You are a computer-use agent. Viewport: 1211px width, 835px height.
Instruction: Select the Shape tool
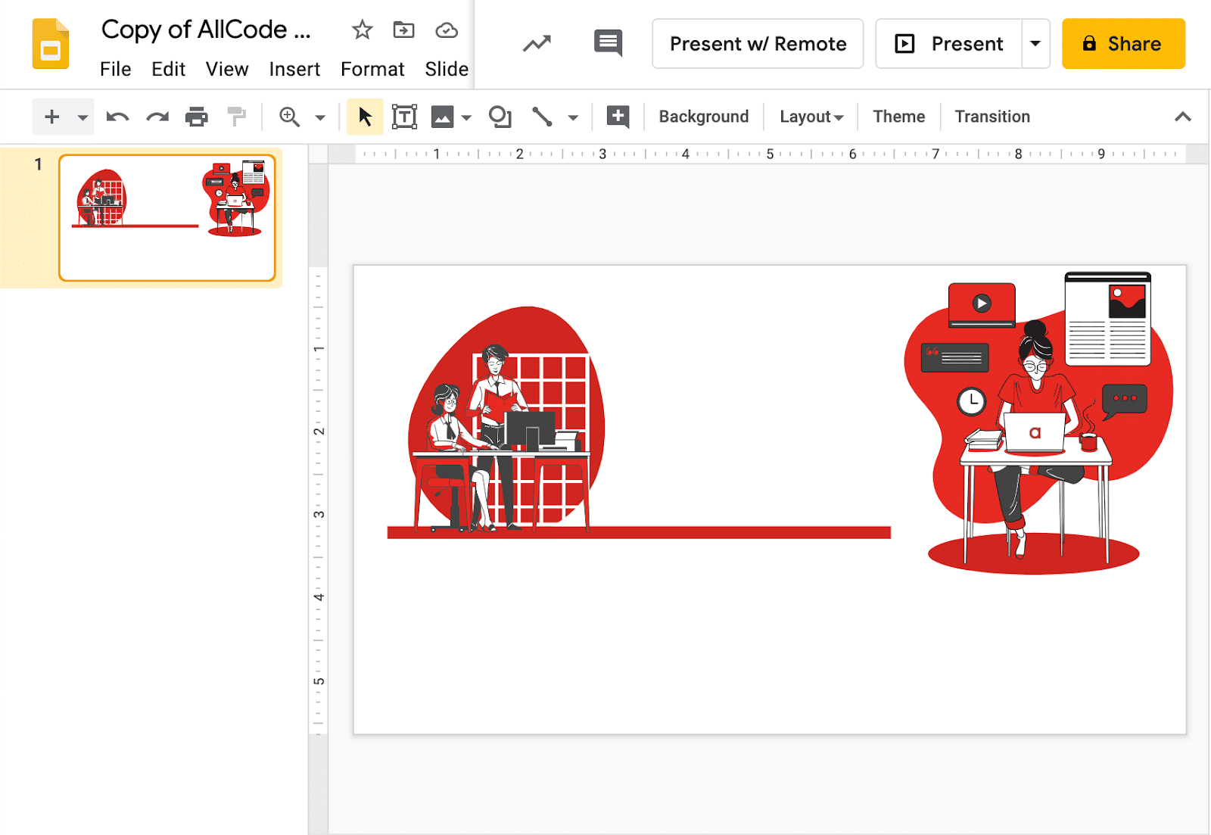[500, 117]
